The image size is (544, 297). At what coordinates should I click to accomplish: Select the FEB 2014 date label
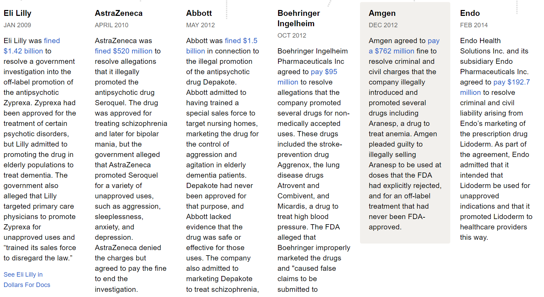(x=473, y=25)
